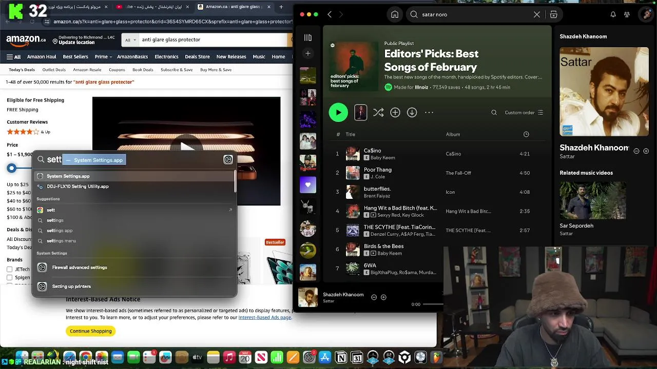Click the Sattar album cover in Now Playing
The height and width of the screenshot is (369, 657).
(604, 92)
